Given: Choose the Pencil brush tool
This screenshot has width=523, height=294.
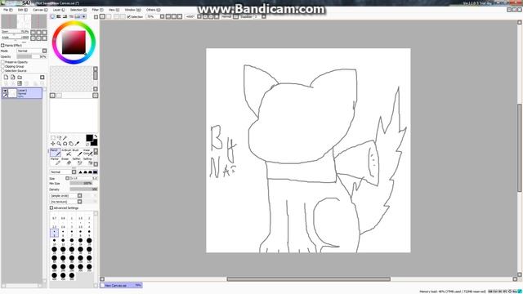Looking at the screenshot, I should pos(55,153).
